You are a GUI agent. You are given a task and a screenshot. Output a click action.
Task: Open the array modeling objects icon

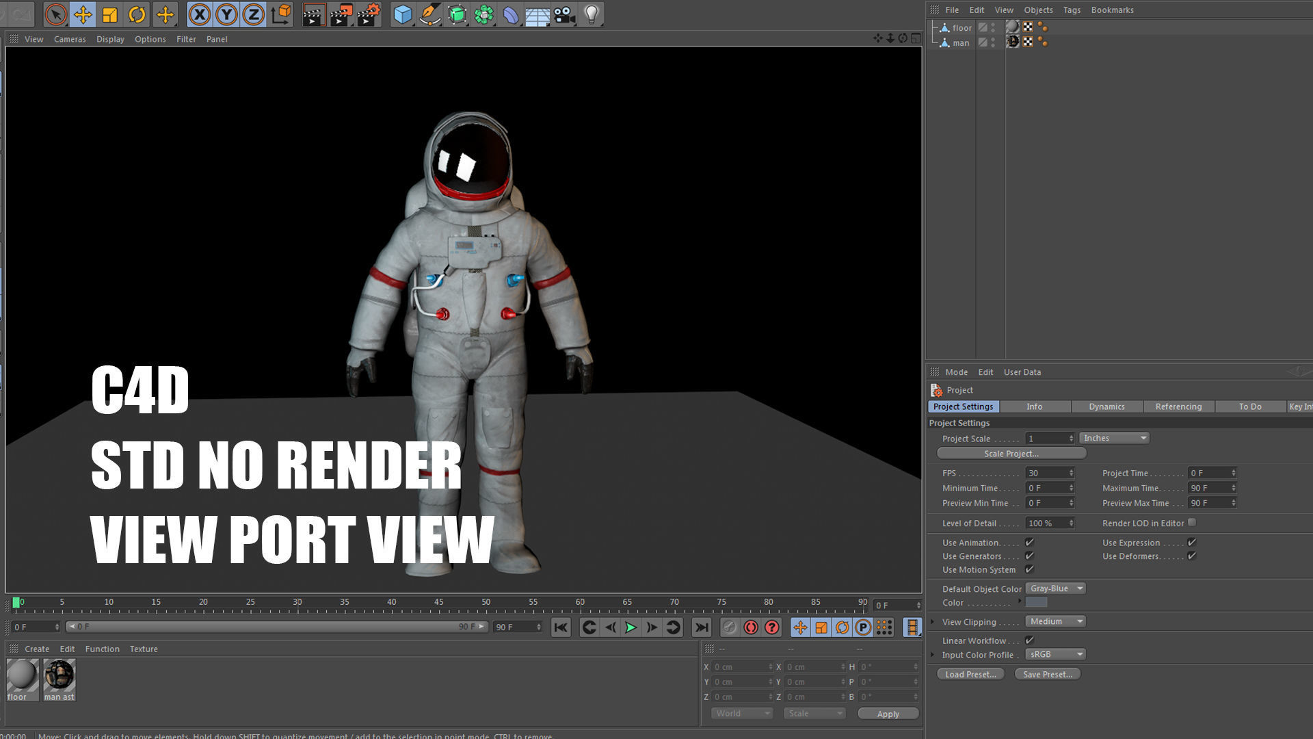click(483, 14)
